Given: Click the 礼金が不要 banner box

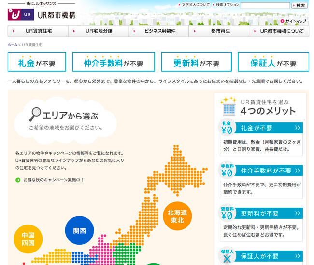Looking at the screenshot, I should click(x=37, y=62).
